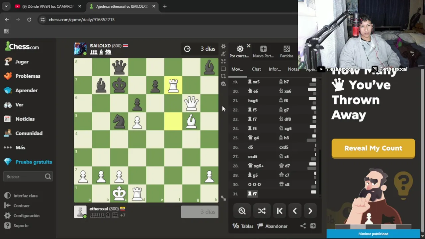
Task: Go to next move arrow
Action: (x=310, y=211)
